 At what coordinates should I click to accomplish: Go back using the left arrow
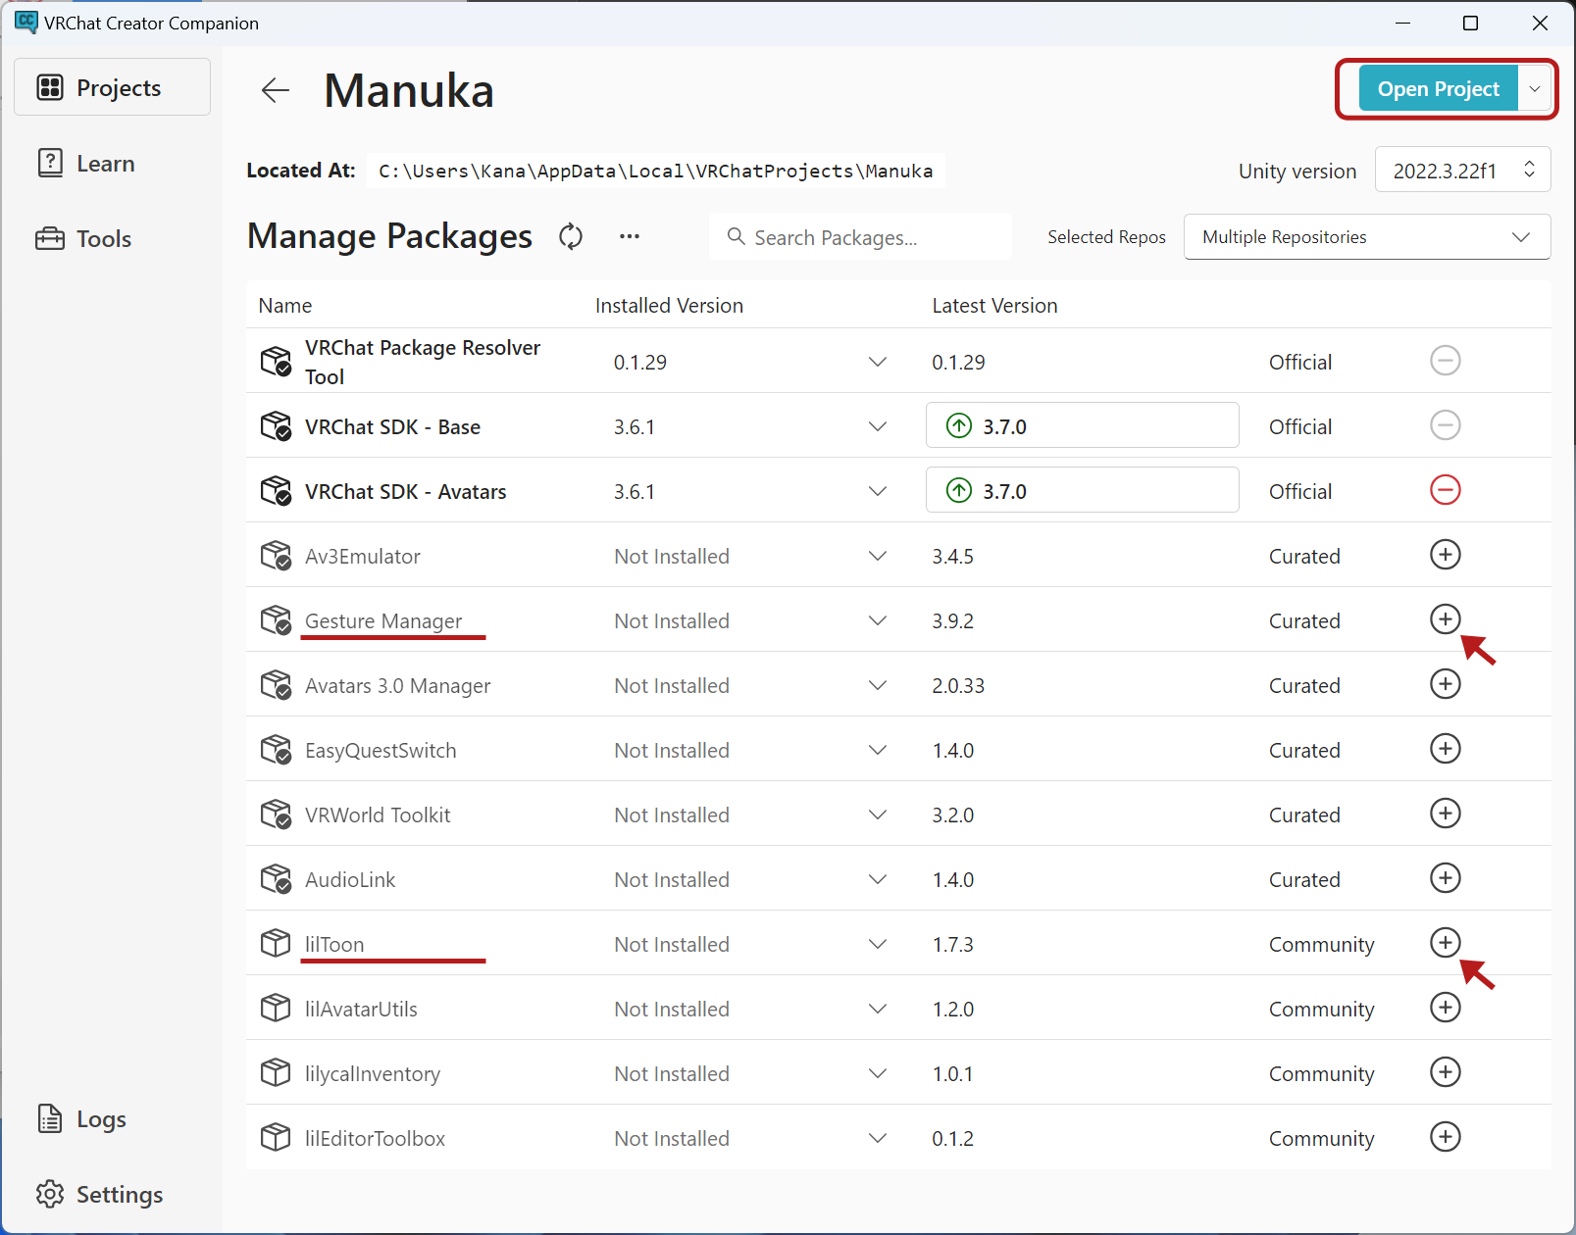[276, 90]
